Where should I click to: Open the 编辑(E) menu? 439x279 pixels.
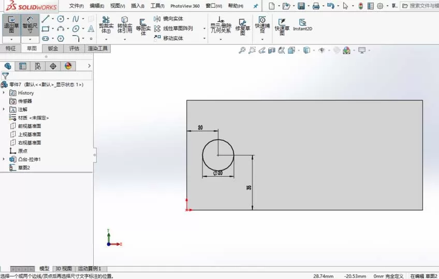tap(97, 6)
